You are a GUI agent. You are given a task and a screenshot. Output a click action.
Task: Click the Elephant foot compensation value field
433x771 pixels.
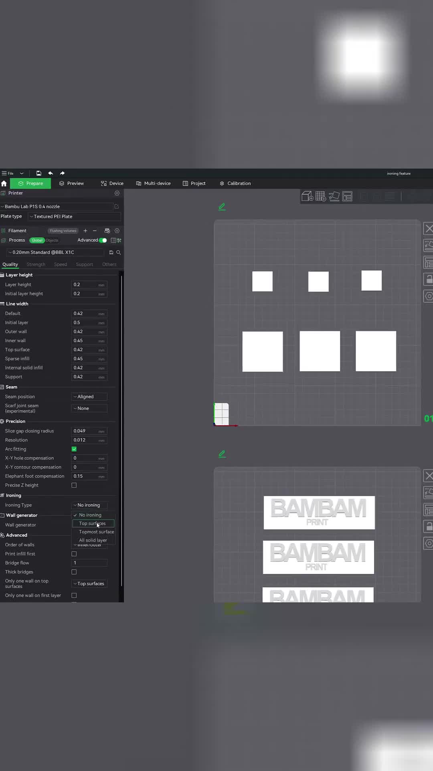click(x=89, y=476)
